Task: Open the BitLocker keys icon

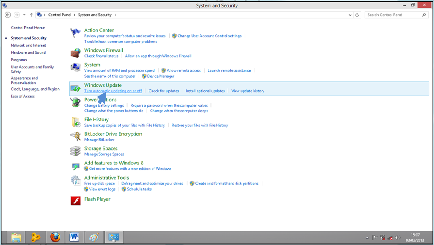Action: coord(75,136)
